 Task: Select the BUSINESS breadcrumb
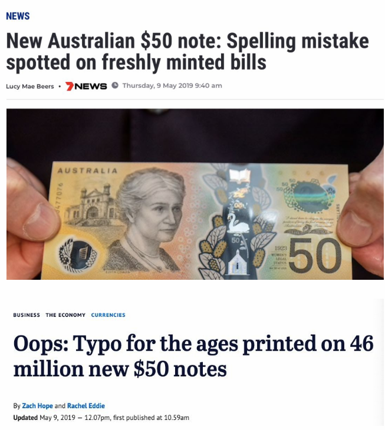[x=27, y=315]
